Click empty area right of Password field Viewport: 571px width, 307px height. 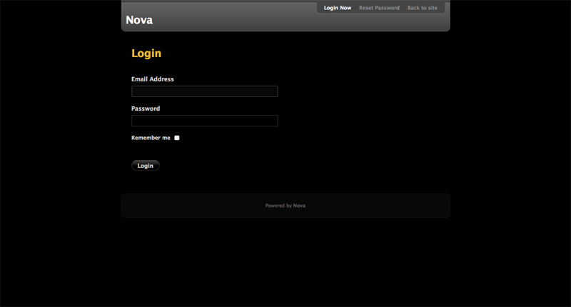click(x=357, y=121)
